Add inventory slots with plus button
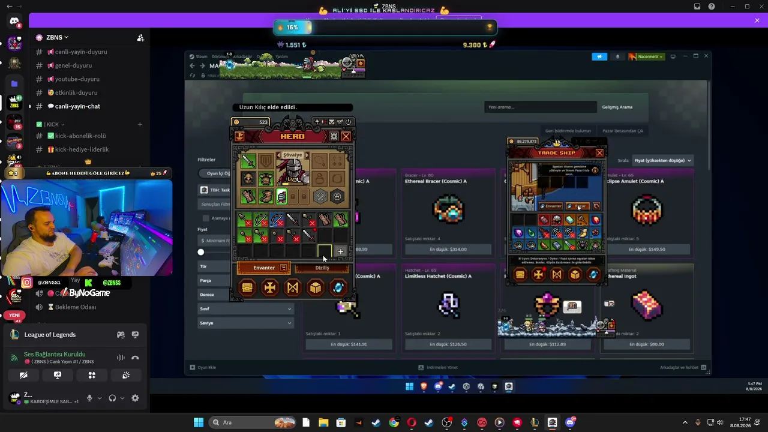Image resolution: width=768 pixels, height=432 pixels. (341, 251)
